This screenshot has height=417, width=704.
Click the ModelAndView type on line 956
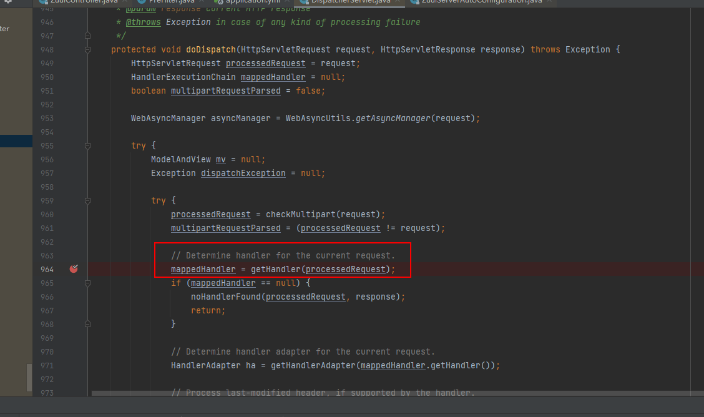pos(180,159)
